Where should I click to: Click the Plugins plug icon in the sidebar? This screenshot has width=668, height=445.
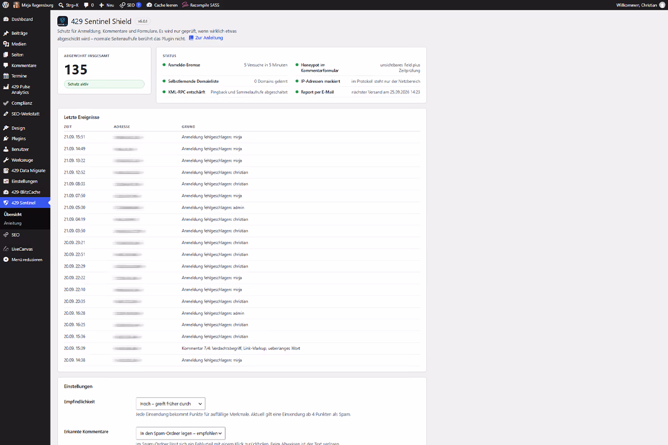pos(6,139)
